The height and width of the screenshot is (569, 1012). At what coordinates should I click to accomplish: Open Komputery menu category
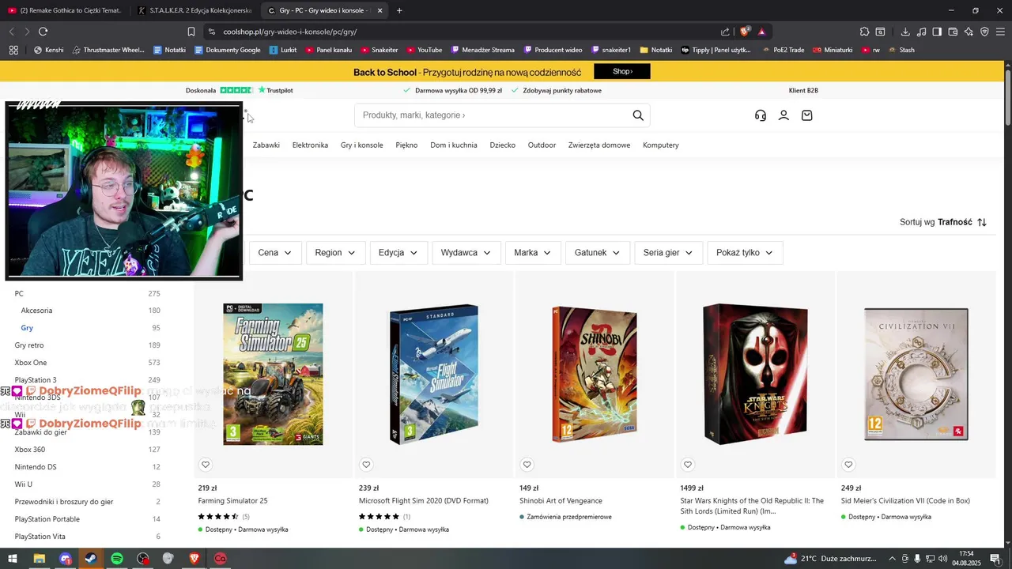click(x=661, y=145)
